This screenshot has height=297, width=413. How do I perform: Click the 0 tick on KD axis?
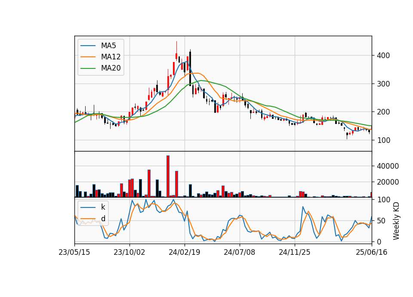[x=379, y=241]
